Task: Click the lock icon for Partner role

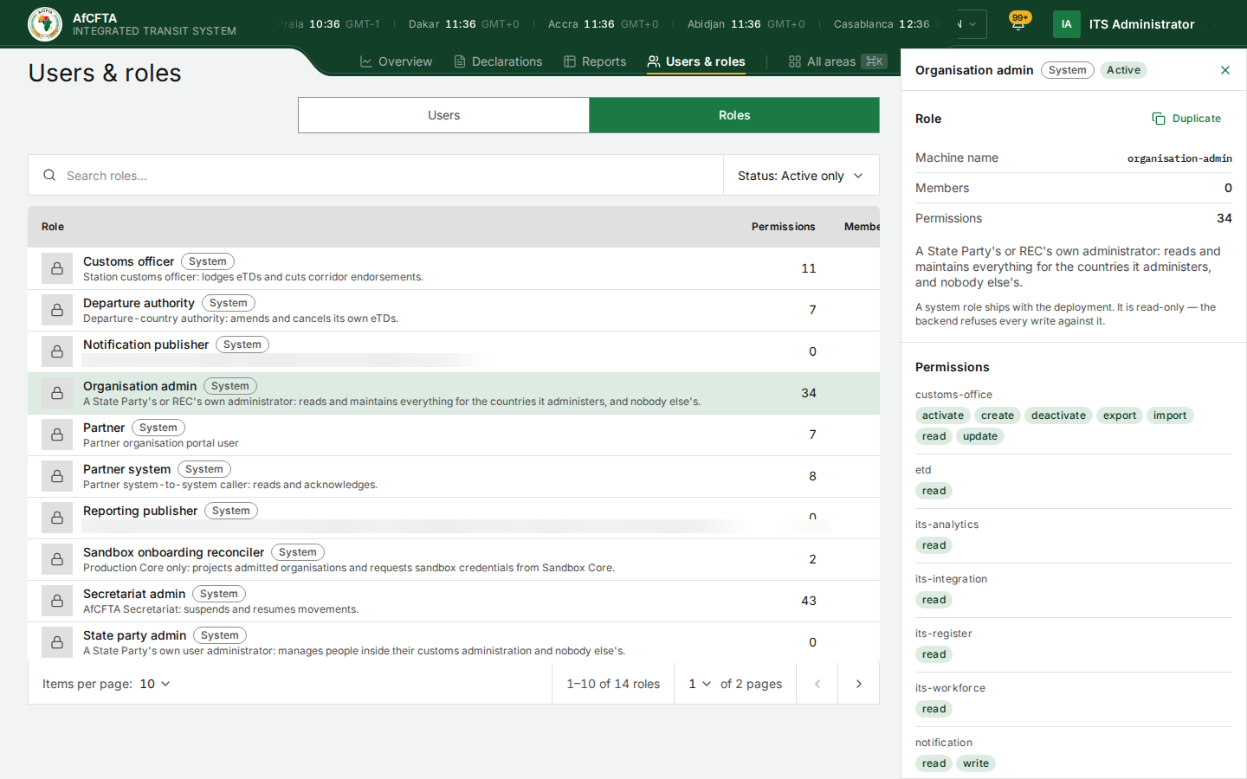Action: click(x=57, y=435)
